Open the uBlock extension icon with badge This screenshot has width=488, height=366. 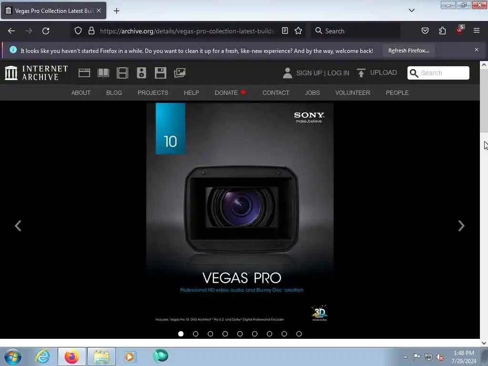click(460, 30)
